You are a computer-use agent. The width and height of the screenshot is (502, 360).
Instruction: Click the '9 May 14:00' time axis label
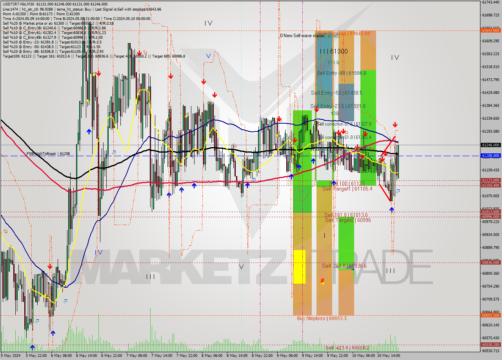coord(312,356)
